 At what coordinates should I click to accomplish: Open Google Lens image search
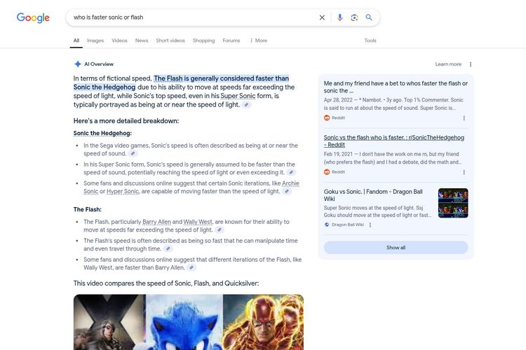pos(354,17)
